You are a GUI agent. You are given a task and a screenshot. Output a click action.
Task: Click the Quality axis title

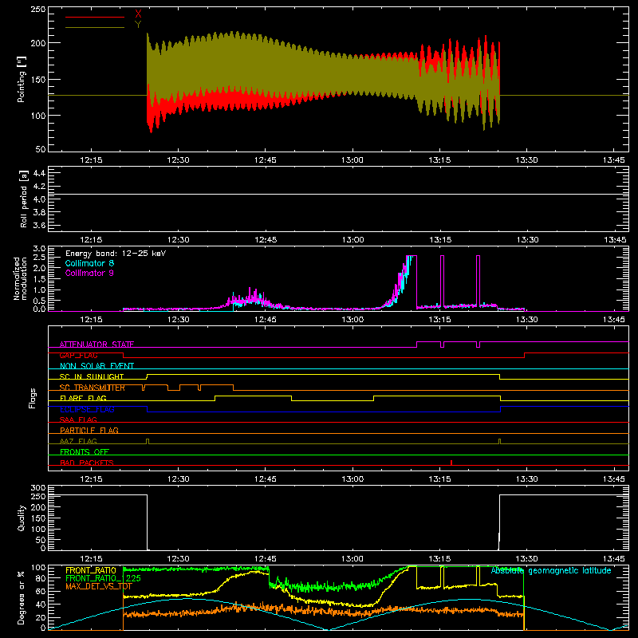(x=22, y=518)
